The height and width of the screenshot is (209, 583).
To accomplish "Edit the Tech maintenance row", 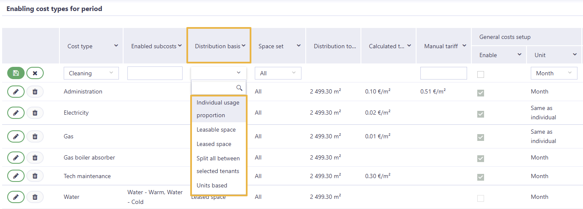I will pyautogui.click(x=16, y=176).
